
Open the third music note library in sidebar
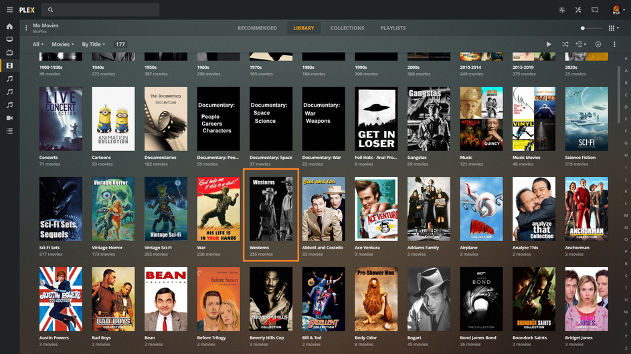coord(9,105)
